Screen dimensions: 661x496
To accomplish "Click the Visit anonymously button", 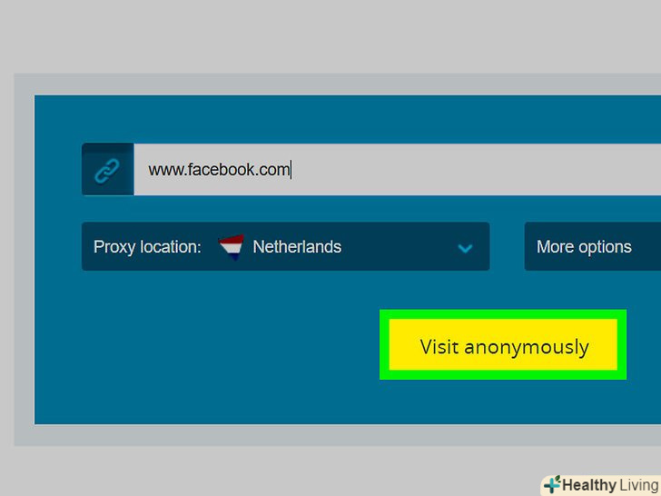I will tap(503, 344).
